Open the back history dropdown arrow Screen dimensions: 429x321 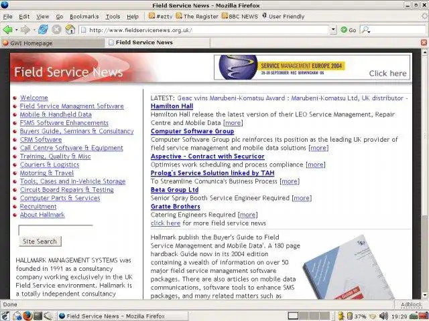(x=16, y=29)
